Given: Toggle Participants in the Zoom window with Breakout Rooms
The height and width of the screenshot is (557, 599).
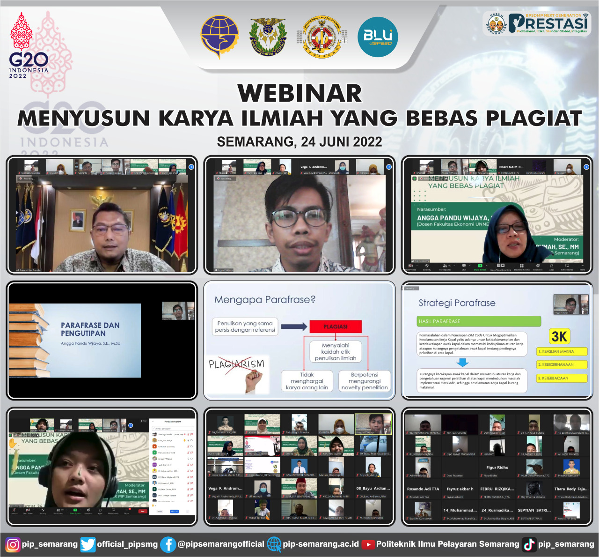Looking at the screenshot, I should click(445, 267).
